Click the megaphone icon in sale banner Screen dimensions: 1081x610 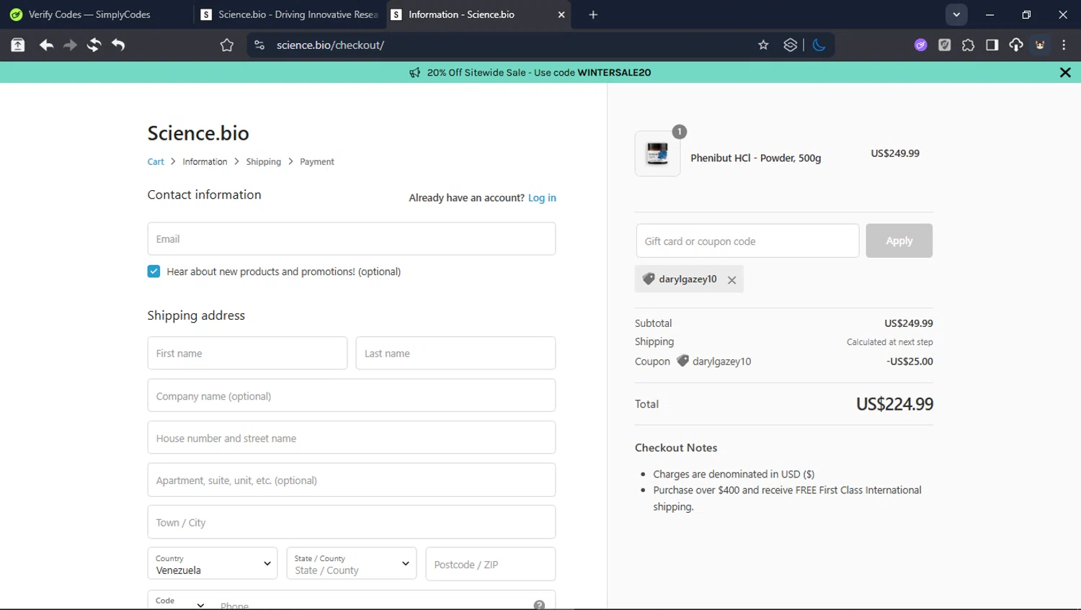[x=415, y=73]
